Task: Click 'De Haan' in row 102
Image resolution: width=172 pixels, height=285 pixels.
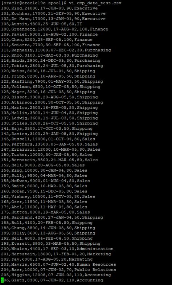Action: point(20,19)
